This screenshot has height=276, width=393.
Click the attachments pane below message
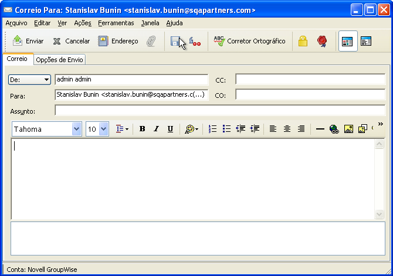point(198,238)
